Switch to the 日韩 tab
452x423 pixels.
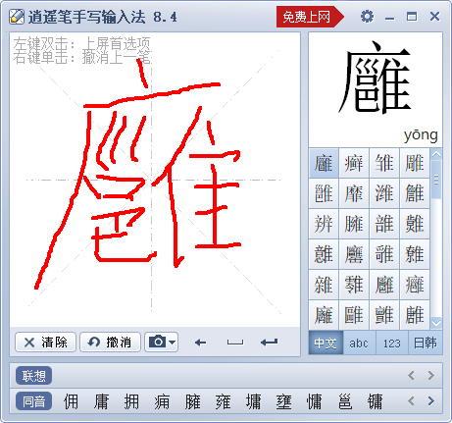(426, 343)
